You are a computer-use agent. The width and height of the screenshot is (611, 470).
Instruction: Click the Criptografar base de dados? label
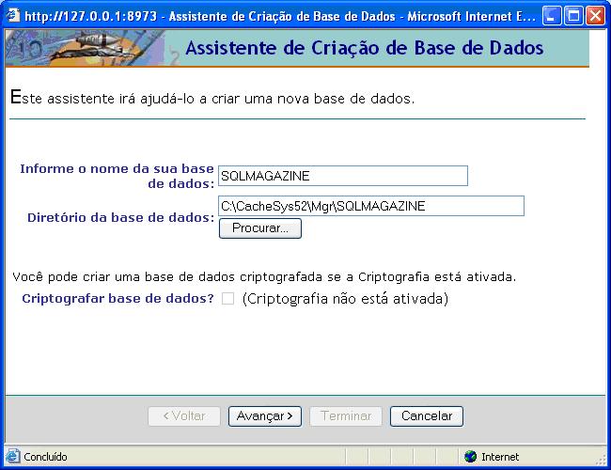118,299
